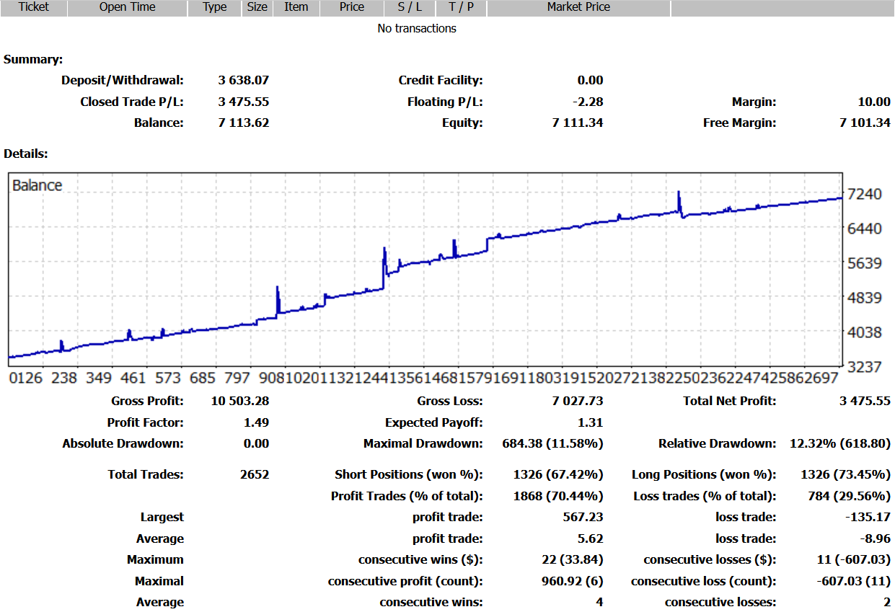Select Margin value 10.00
The height and width of the screenshot is (612, 895).
click(874, 102)
